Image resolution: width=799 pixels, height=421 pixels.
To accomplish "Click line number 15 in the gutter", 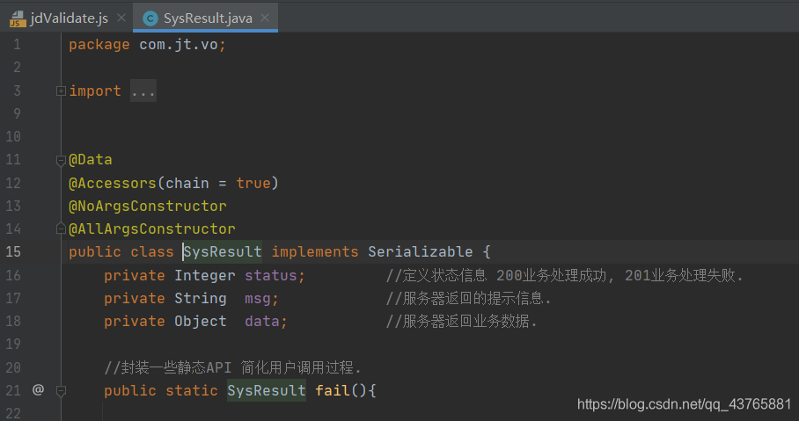I will click(13, 252).
